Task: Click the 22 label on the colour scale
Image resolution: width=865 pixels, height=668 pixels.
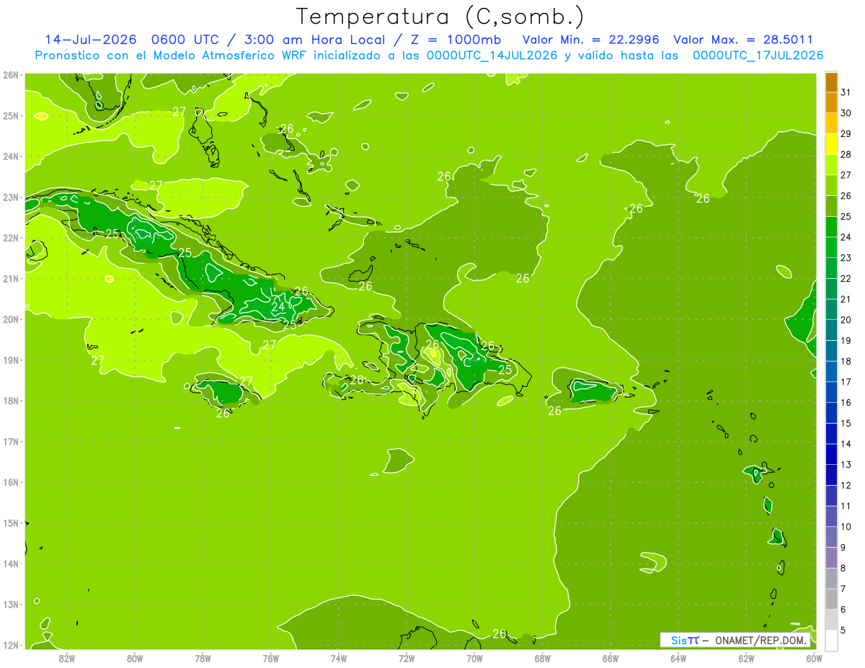Action: [846, 278]
